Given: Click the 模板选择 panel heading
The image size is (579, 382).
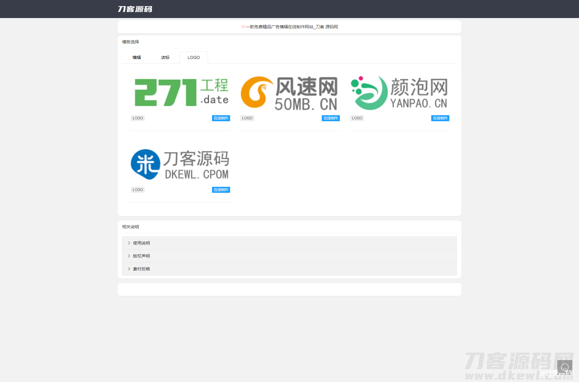Looking at the screenshot, I should point(131,42).
